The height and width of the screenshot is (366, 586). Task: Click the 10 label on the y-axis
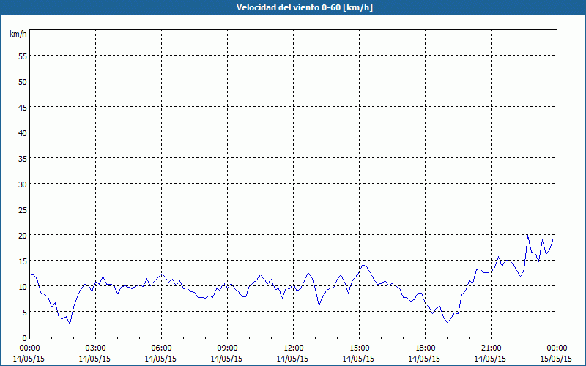click(x=22, y=286)
